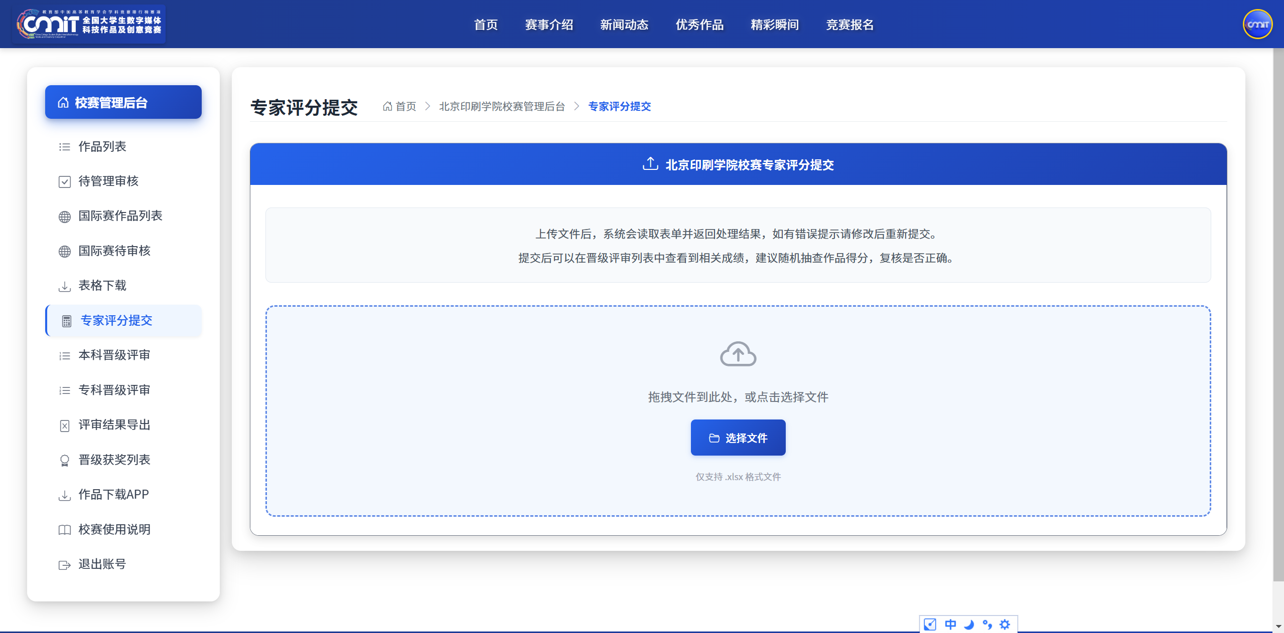Click the download icon beside 表格下载
1284x633 pixels.
[x=65, y=286]
